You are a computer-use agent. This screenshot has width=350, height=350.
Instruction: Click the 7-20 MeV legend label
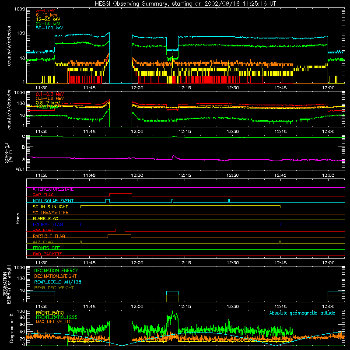(x=47, y=107)
